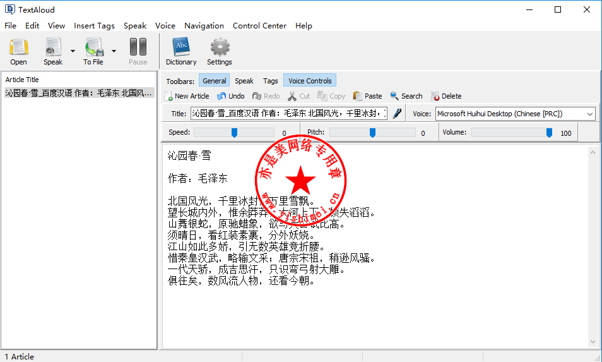
Task: Select the 沁园春·雪 article in list
Action: coord(79,93)
